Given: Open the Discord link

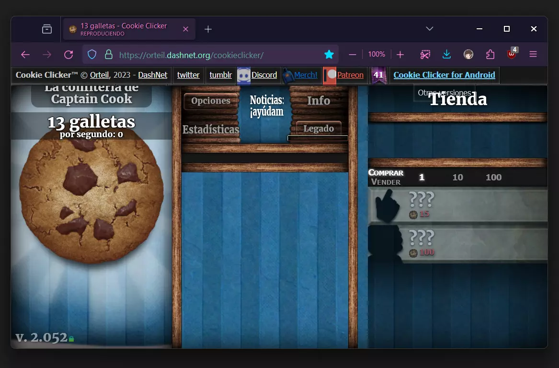Looking at the screenshot, I should [264, 75].
